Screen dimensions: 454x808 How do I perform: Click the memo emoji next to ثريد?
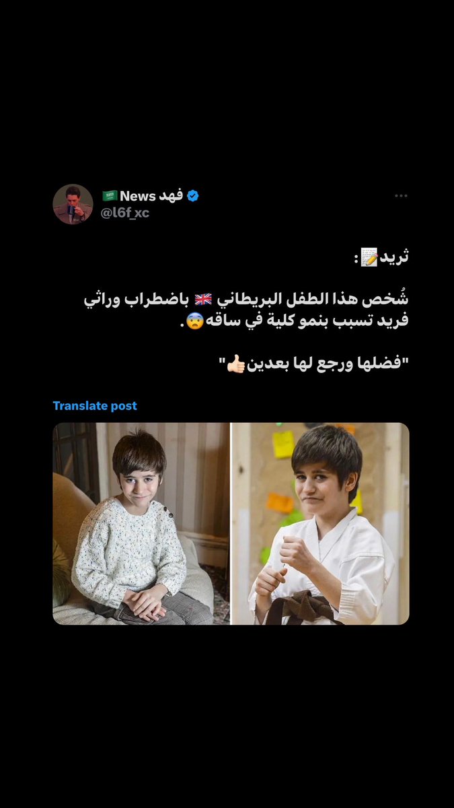click(x=369, y=257)
